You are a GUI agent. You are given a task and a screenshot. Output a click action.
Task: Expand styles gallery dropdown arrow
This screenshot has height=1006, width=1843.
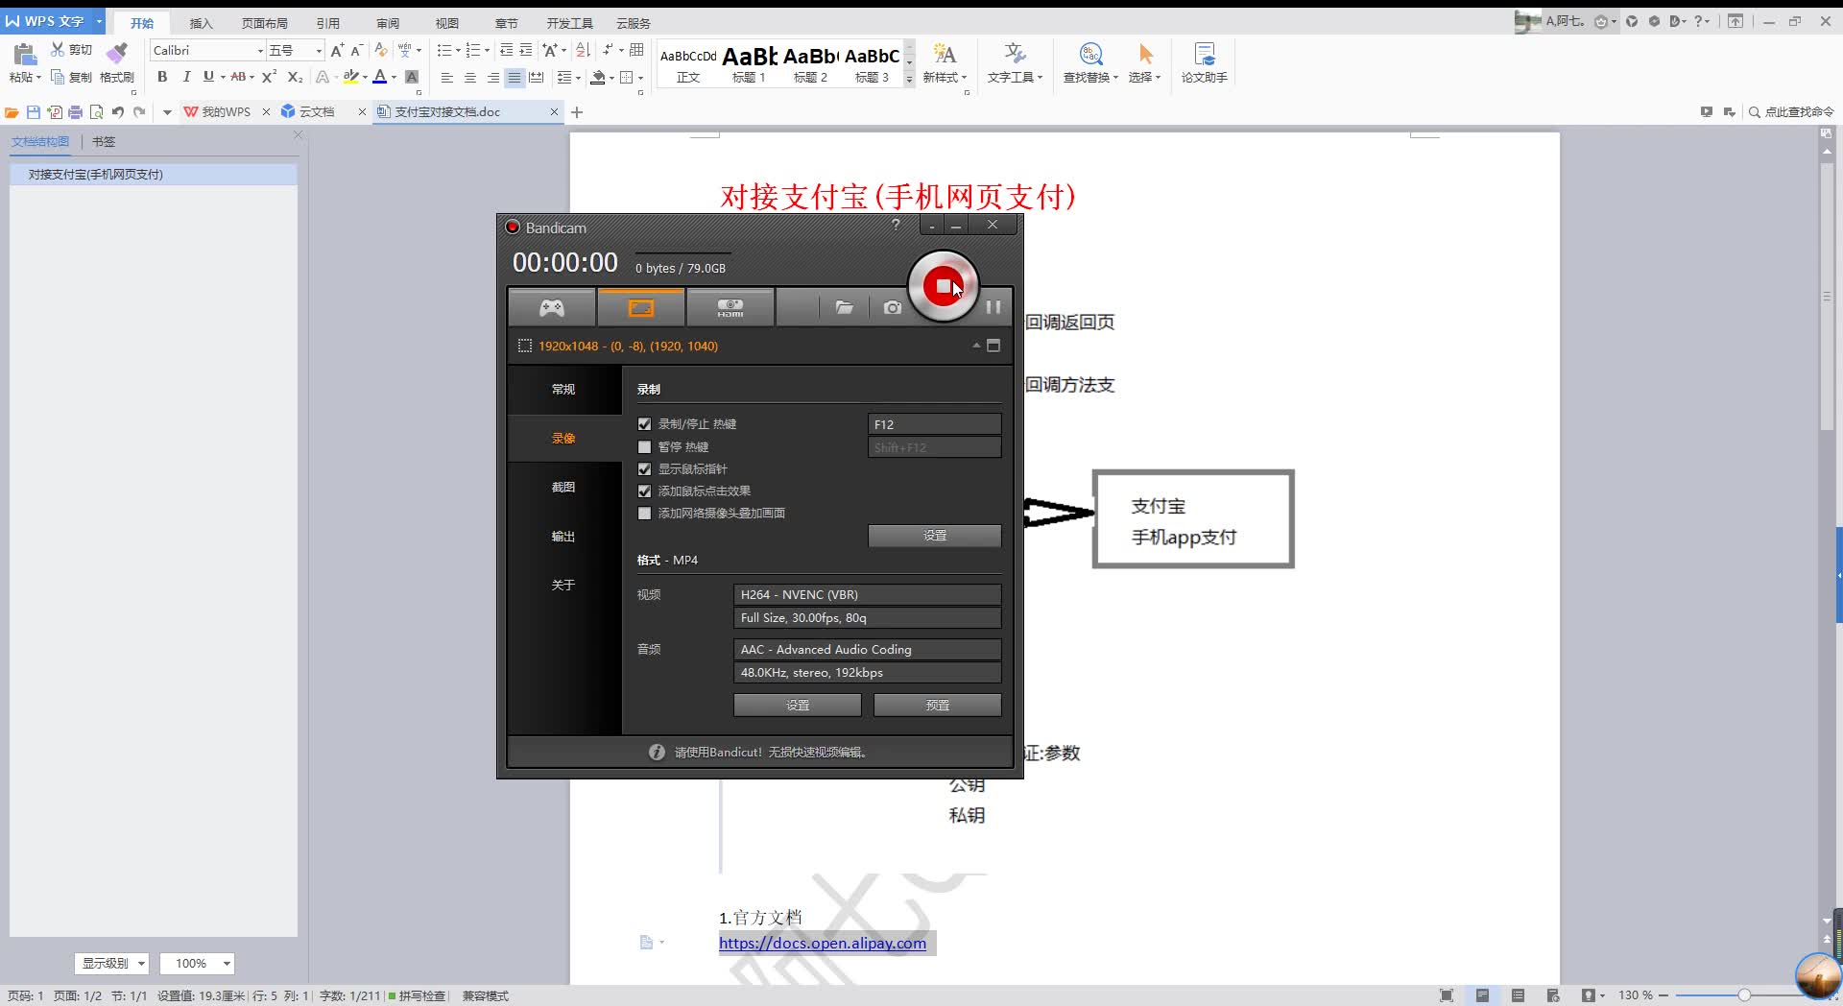coord(909,79)
